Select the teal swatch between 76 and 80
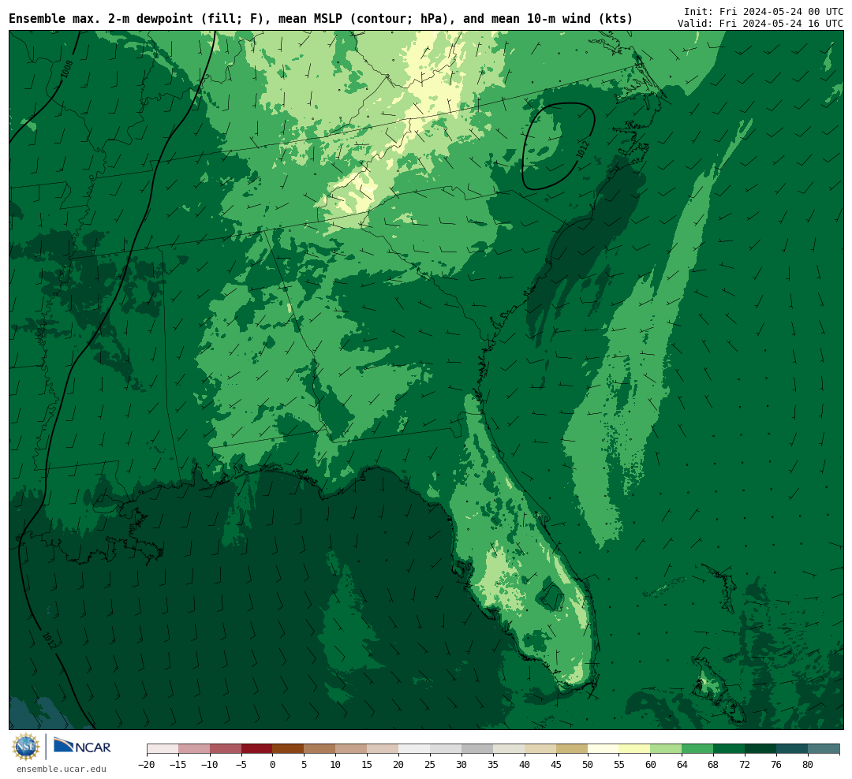 [793, 749]
